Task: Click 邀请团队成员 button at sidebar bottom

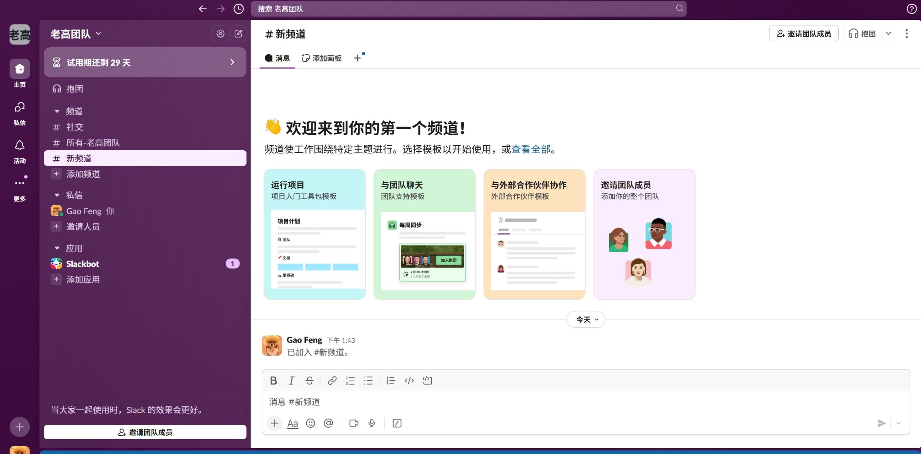Action: (x=145, y=432)
